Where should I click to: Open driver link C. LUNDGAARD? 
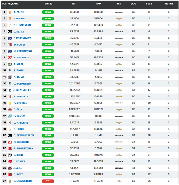[x=22, y=25]
